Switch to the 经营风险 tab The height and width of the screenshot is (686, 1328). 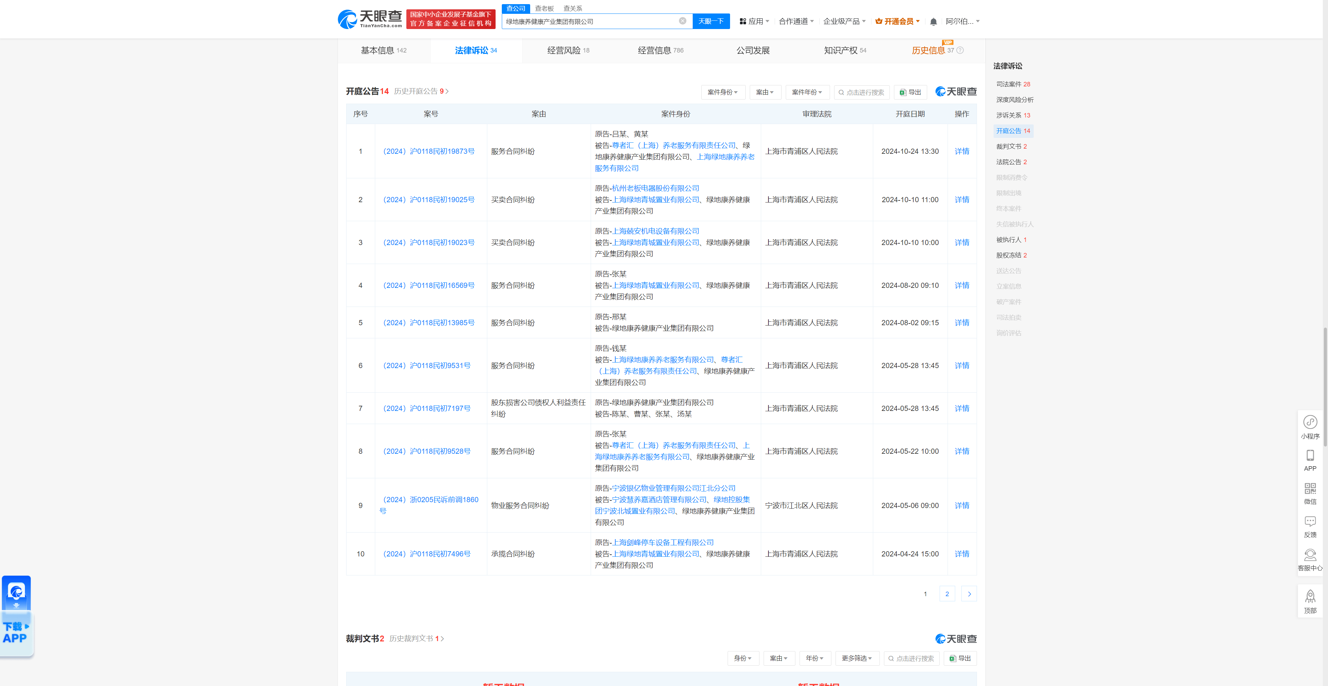[x=568, y=50]
